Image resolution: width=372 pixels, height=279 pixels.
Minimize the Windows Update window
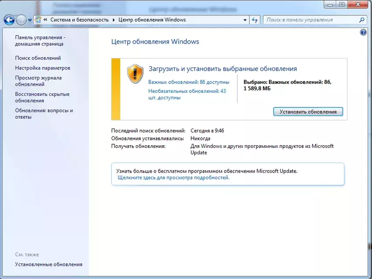(330, 4)
